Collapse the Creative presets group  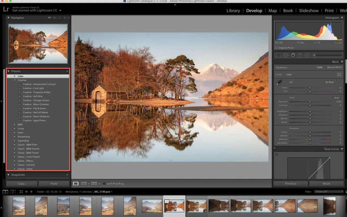point(15,80)
